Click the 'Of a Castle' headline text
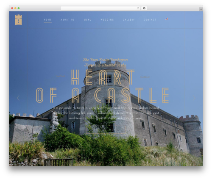The width and height of the screenshot is (212, 179). (103, 95)
